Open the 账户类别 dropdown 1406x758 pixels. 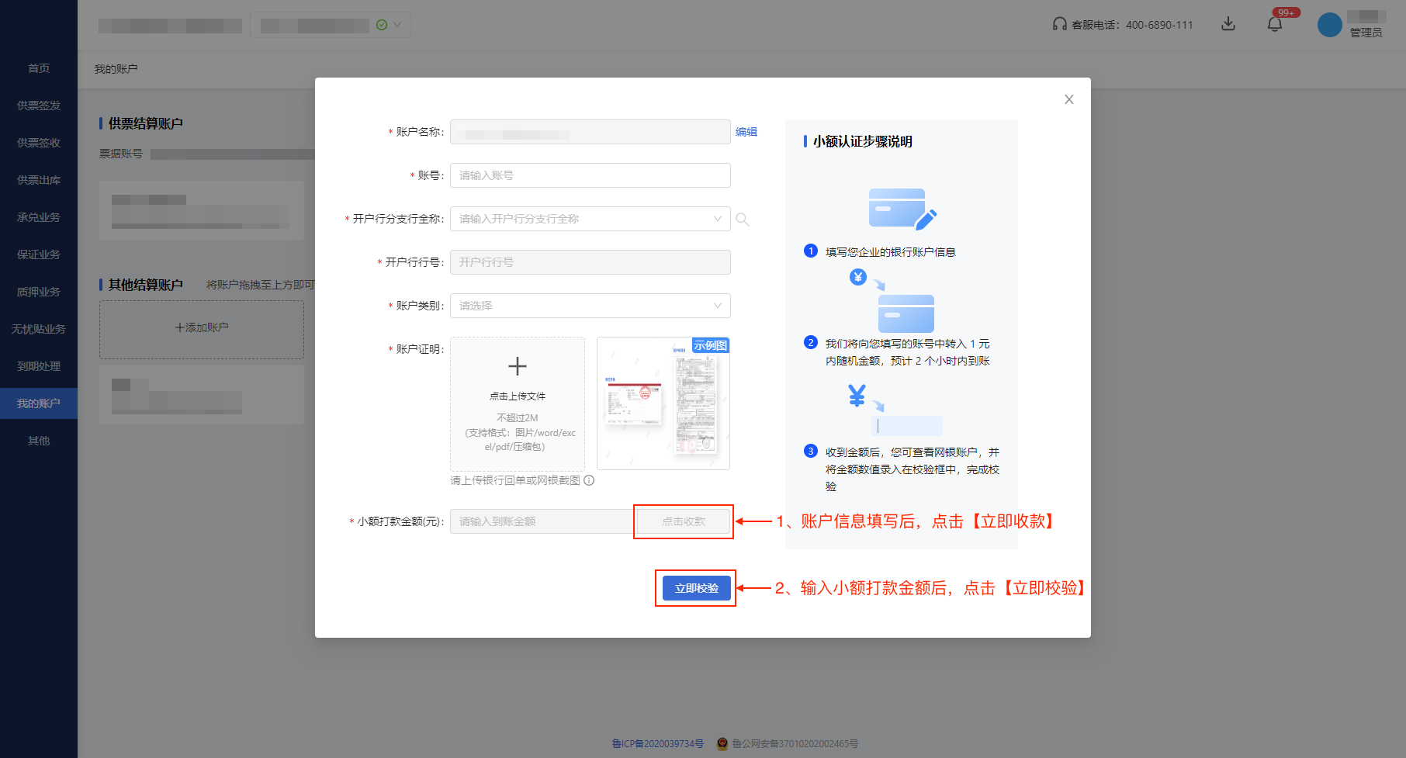590,306
